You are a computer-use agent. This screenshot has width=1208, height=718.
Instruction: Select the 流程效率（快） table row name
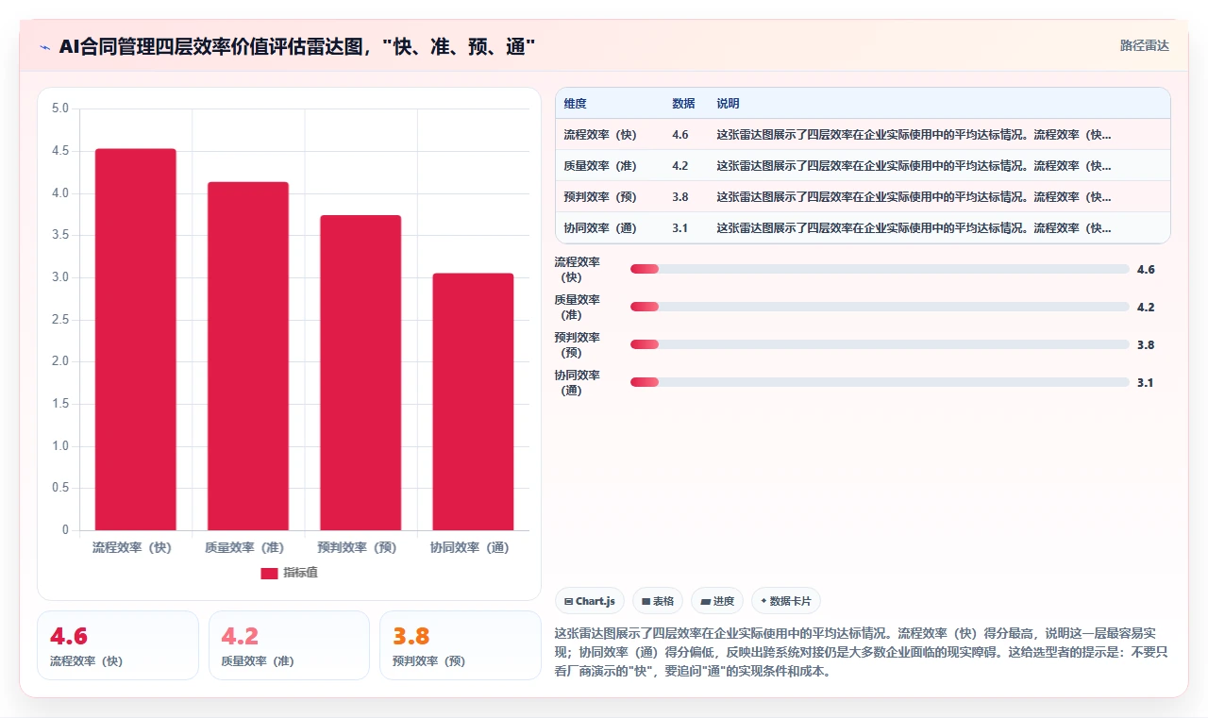tap(599, 135)
